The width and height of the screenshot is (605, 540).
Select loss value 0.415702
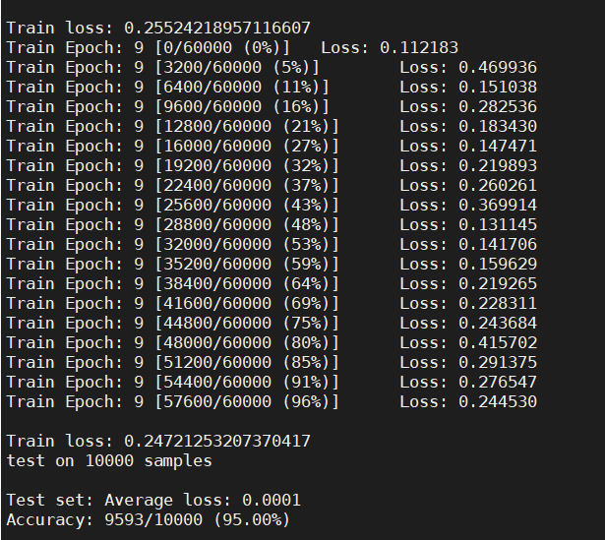point(498,343)
